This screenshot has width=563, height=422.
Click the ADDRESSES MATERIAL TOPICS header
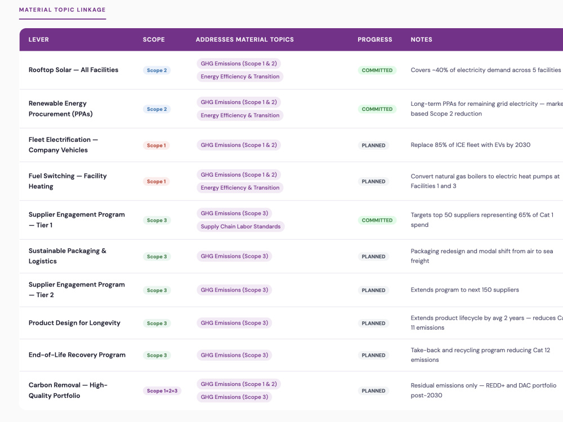[244, 39]
